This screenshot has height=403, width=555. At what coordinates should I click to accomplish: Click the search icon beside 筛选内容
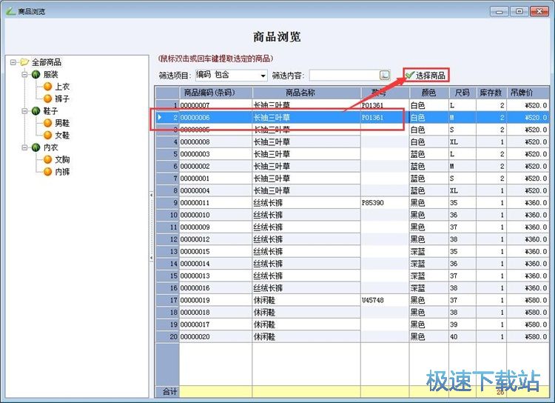point(385,75)
